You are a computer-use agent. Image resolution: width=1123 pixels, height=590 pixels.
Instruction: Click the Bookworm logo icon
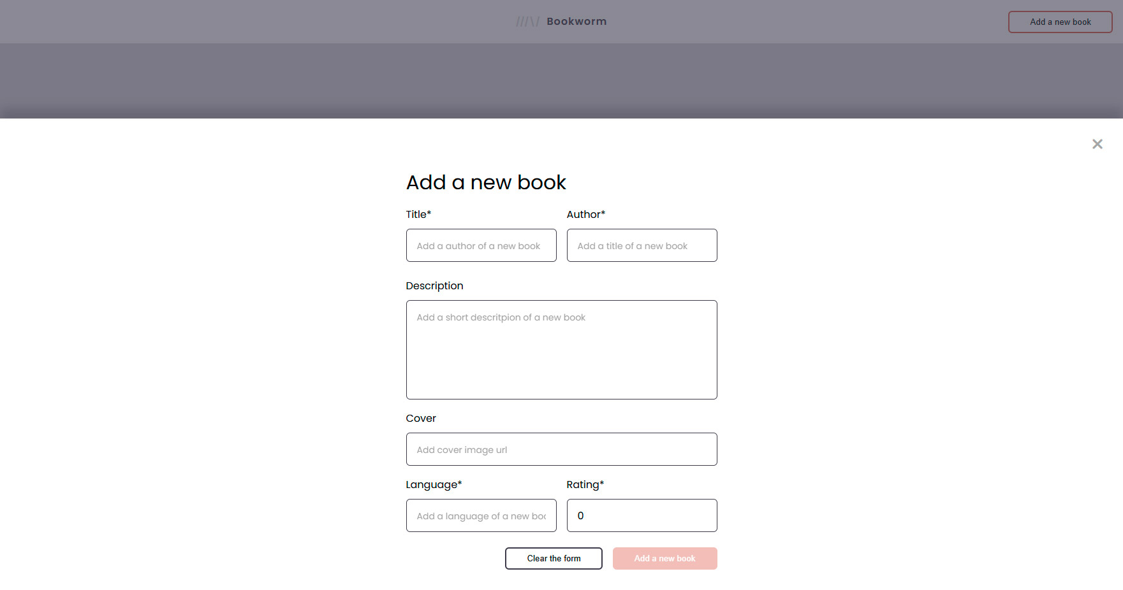point(527,22)
